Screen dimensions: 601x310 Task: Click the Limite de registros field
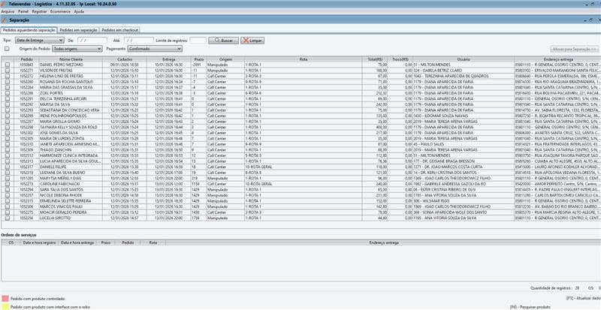[198, 41]
